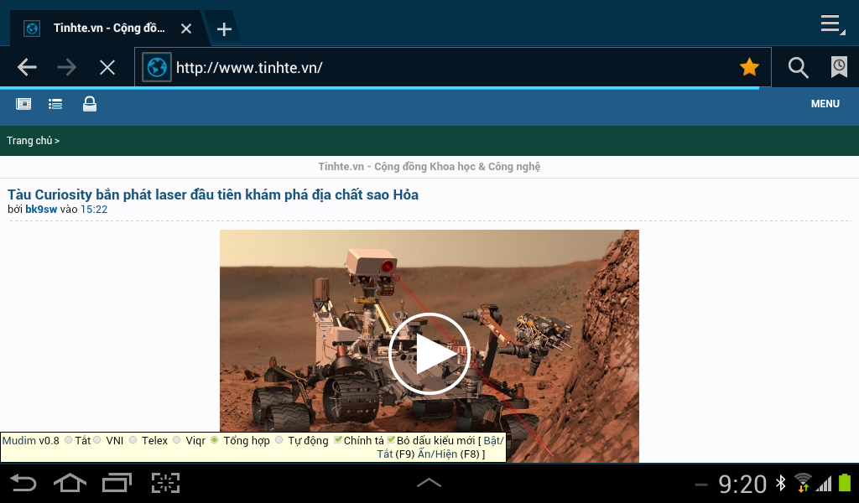The width and height of the screenshot is (859, 503).
Task: Click the list view icon in site header
Action: [55, 104]
